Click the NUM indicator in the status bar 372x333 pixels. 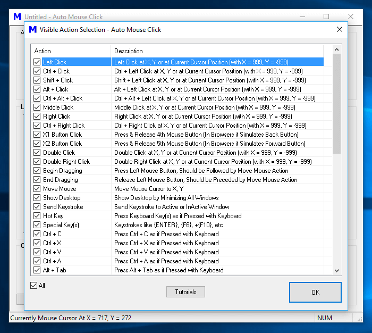pos(325,318)
